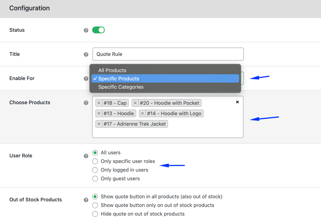The width and height of the screenshot is (321, 221).
Task: Remove the #13 - Hoodie product chip
Action: pyautogui.click(x=99, y=113)
